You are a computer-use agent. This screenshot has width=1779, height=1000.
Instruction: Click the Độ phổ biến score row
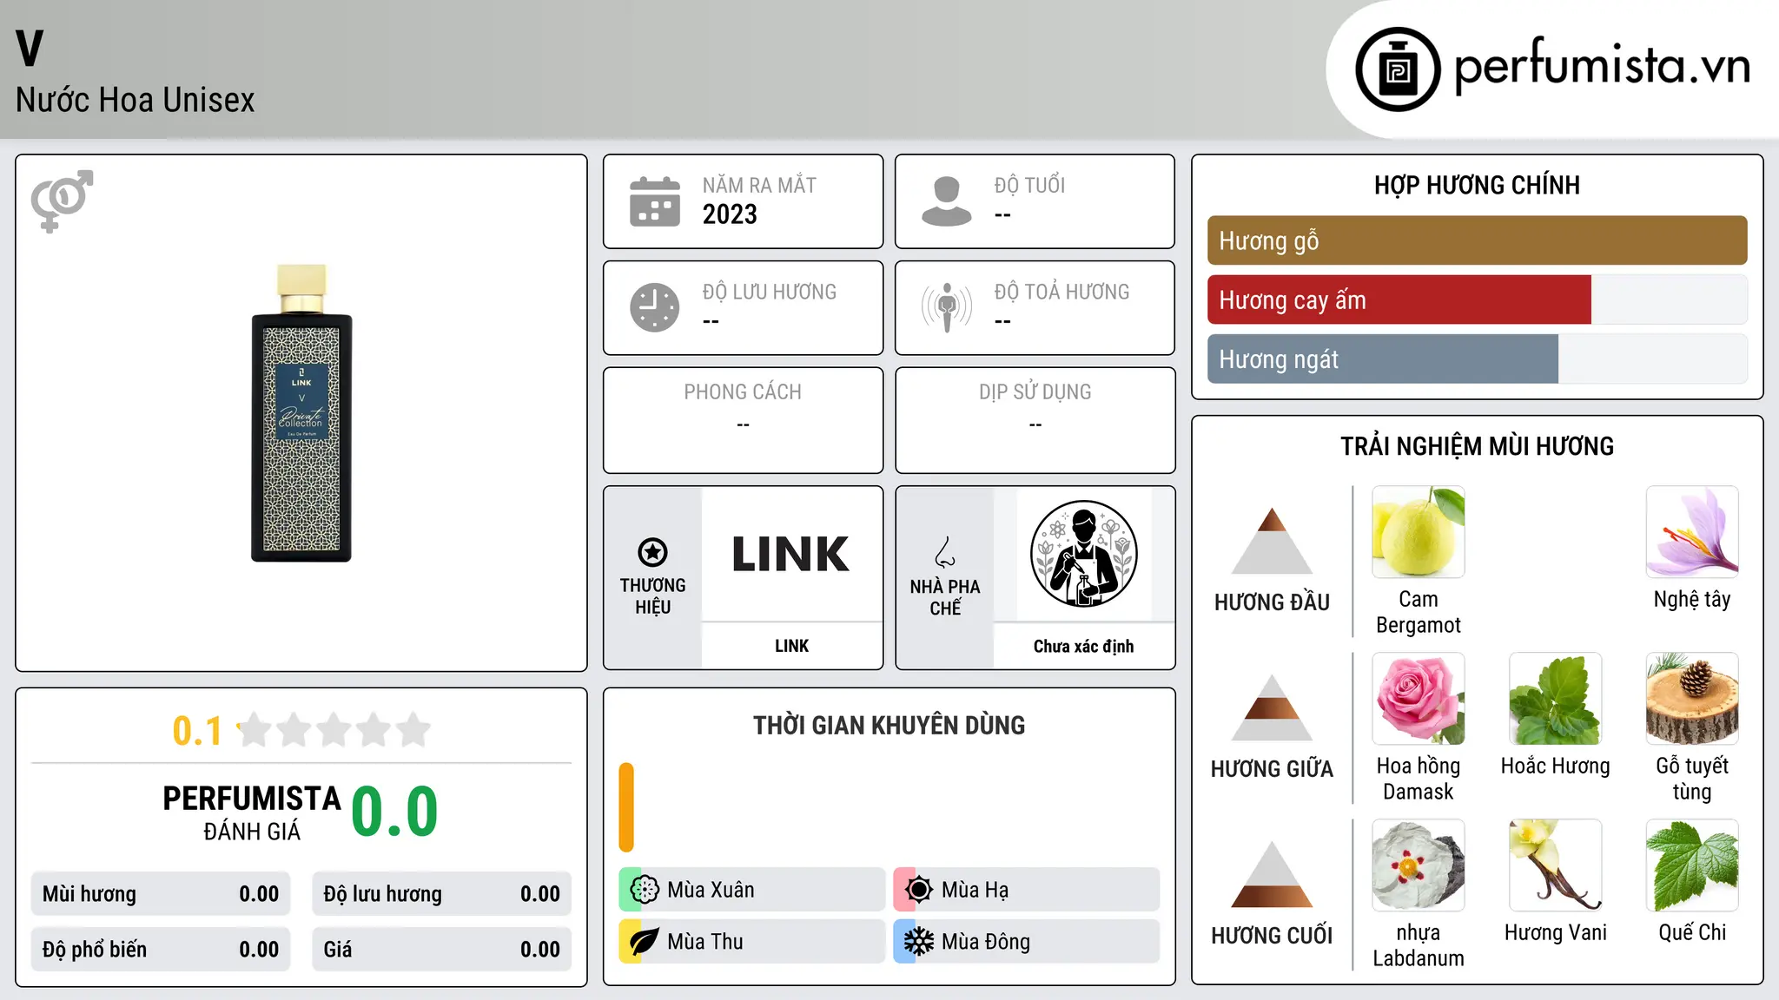161,950
